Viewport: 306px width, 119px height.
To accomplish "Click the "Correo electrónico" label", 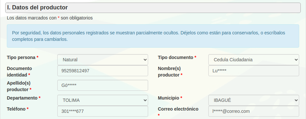I will [178, 112].
